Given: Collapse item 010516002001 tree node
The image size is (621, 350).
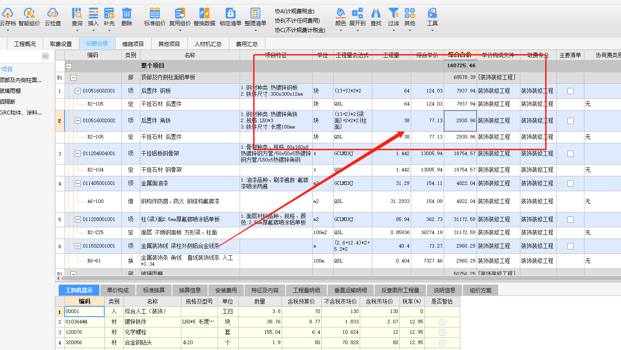Looking at the screenshot, I should pos(78,91).
